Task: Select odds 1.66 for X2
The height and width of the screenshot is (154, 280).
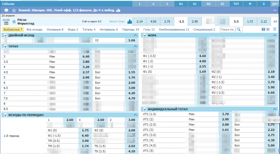Action: pos(132,40)
